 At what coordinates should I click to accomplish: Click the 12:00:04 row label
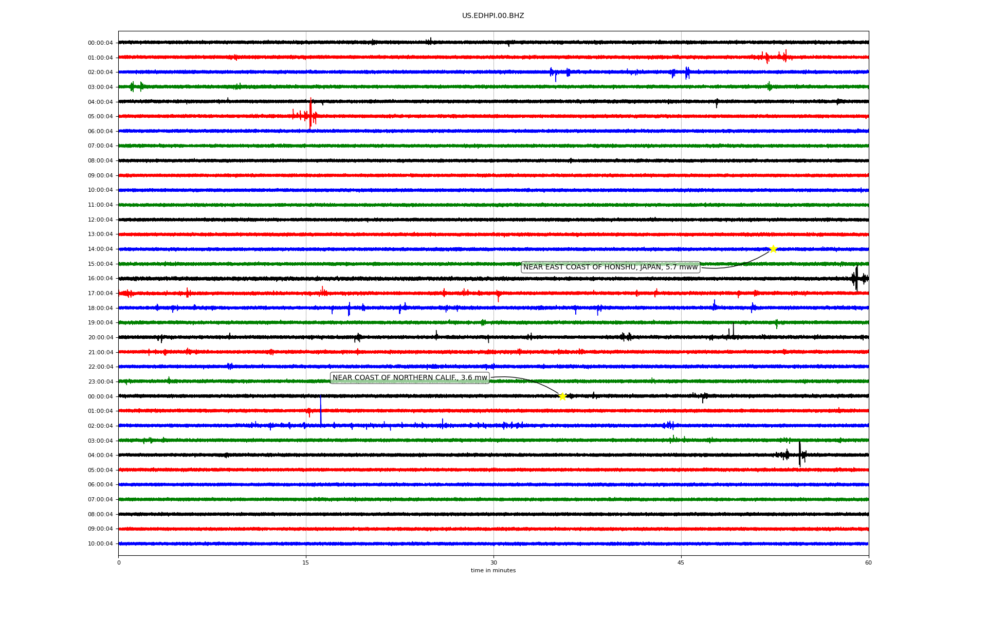pos(100,220)
